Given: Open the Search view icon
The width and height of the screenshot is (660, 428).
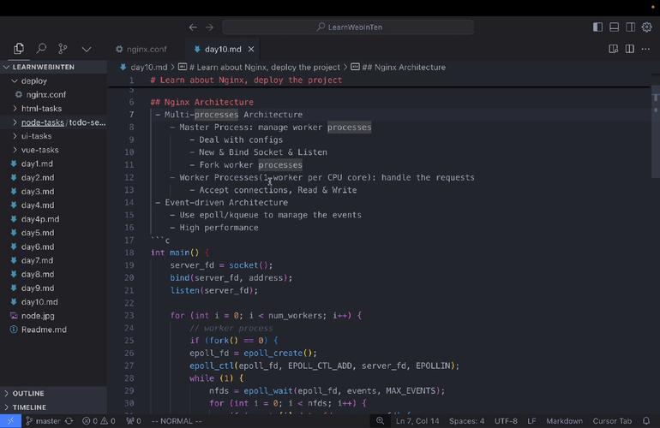Looking at the screenshot, I should pos(41,49).
